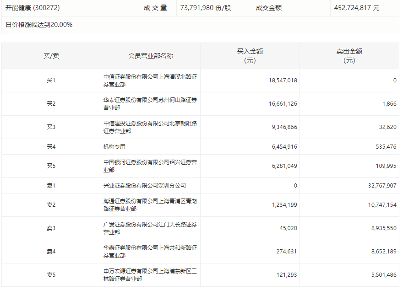
Task: Click turnover value 452,724,817 元
Action: coord(357,8)
